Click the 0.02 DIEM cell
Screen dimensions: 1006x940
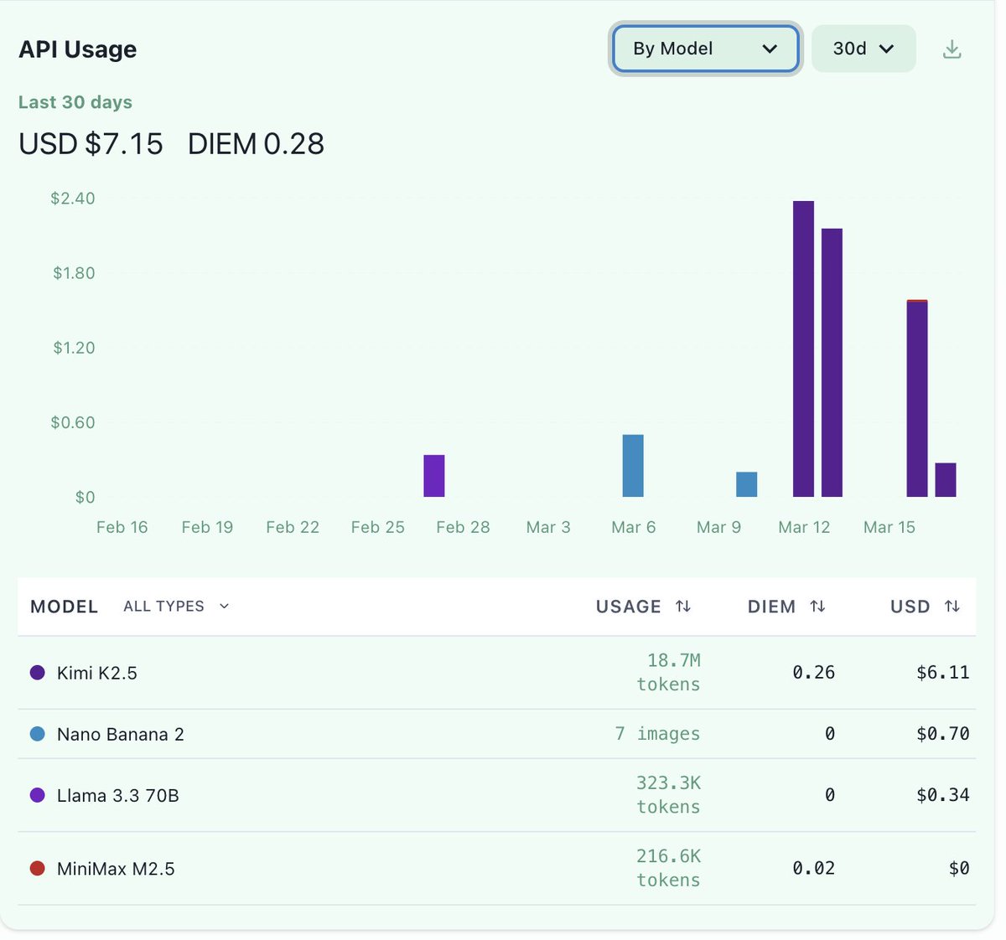click(x=814, y=869)
